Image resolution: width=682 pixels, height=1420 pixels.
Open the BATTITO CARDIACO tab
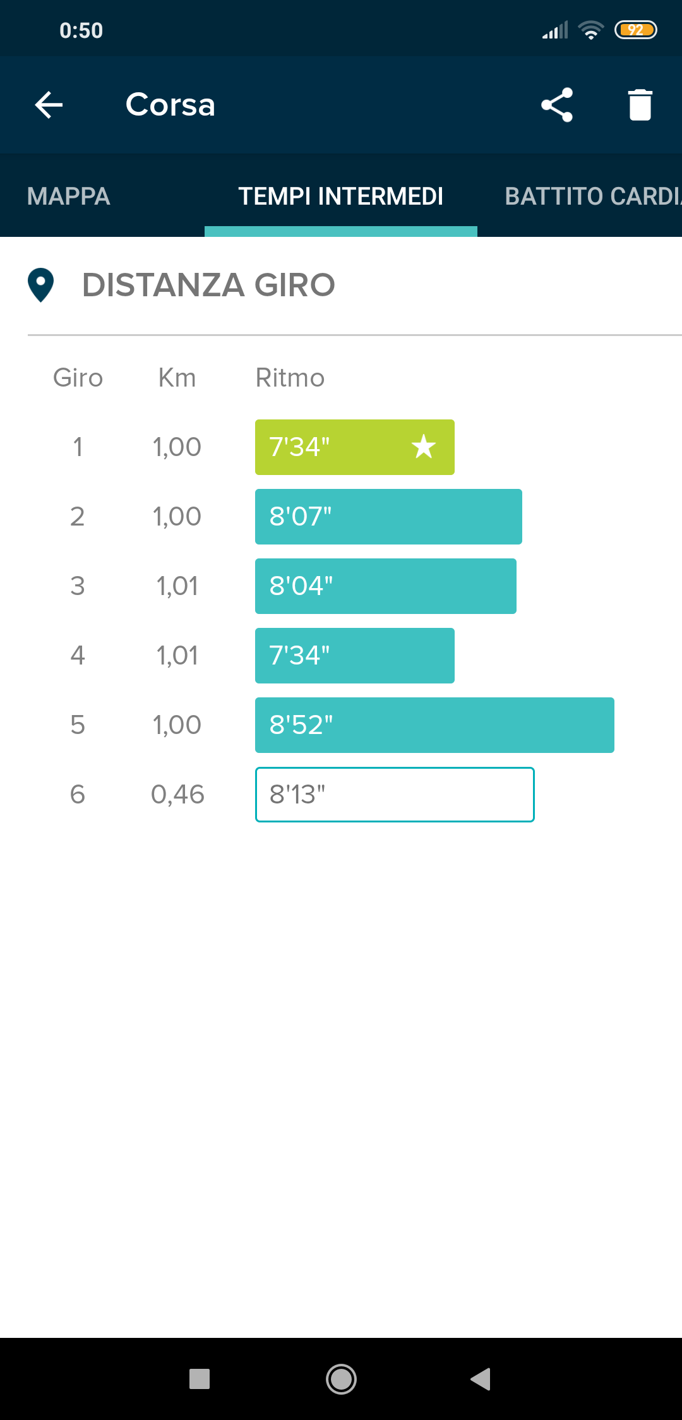[592, 196]
